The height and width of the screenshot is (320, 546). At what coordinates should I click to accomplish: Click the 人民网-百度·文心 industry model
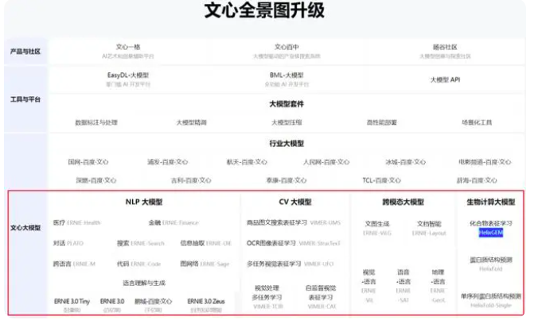[326, 162]
